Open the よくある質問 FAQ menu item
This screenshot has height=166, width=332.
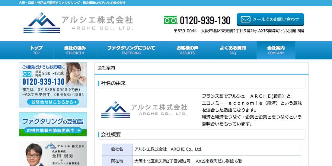point(233,50)
